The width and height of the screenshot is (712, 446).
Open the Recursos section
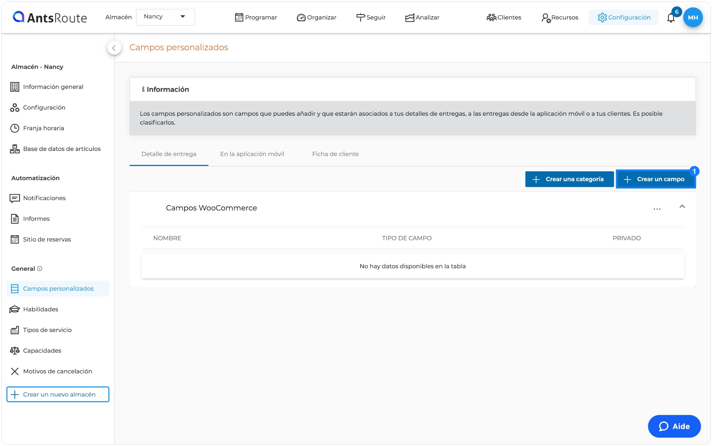coord(560,17)
